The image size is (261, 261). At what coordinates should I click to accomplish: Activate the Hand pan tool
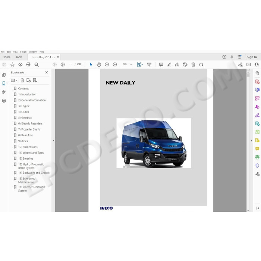coord(99,65)
